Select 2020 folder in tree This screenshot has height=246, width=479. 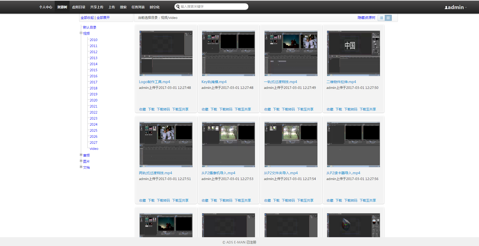(x=93, y=100)
